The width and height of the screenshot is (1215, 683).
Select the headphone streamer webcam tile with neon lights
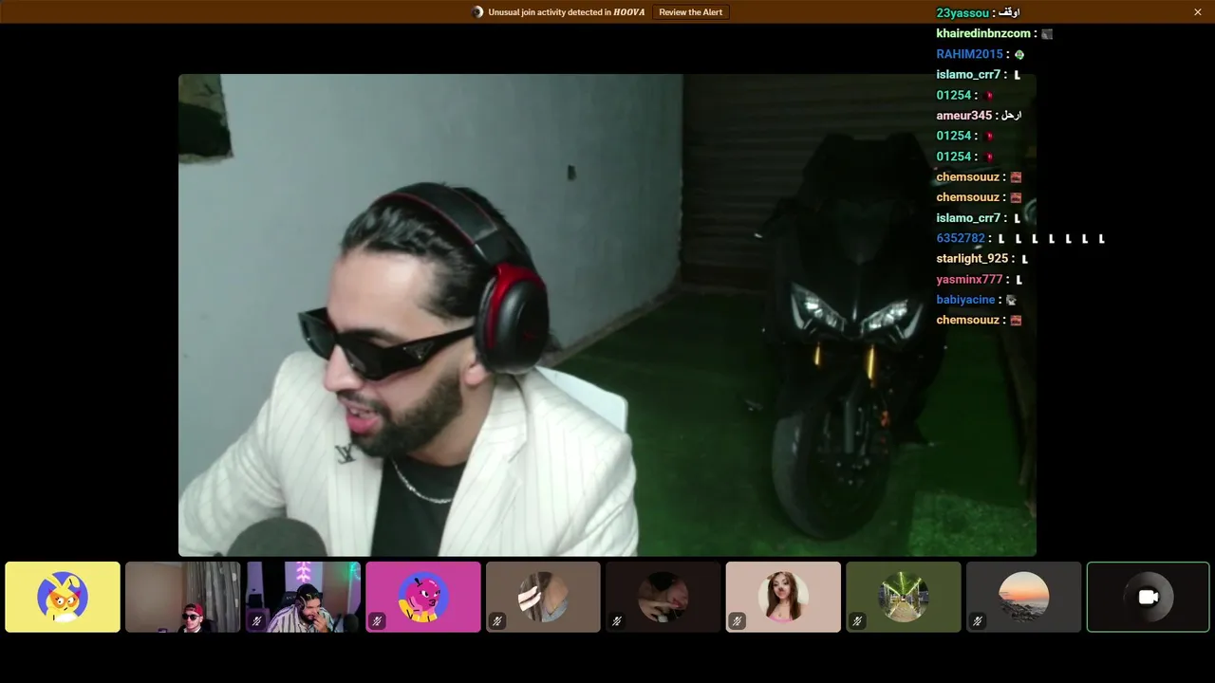303,597
